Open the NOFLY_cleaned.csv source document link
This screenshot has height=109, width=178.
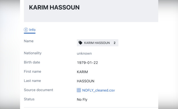pyautogui.click(x=98, y=90)
